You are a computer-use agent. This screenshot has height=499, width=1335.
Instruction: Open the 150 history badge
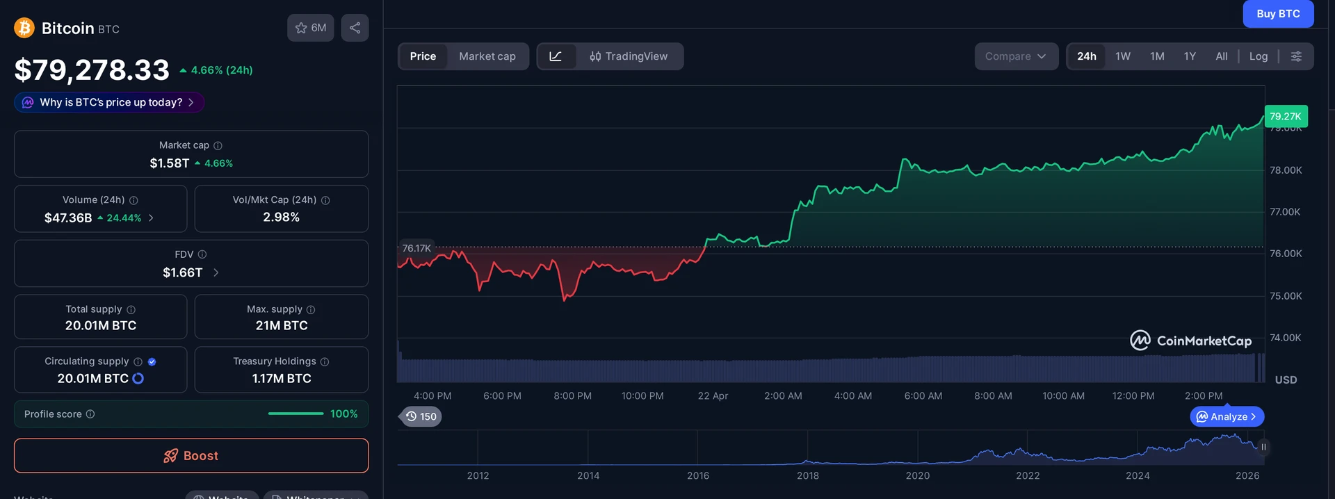tap(421, 416)
